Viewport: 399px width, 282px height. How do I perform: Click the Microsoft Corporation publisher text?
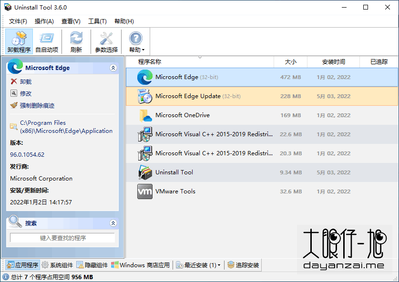click(x=41, y=179)
